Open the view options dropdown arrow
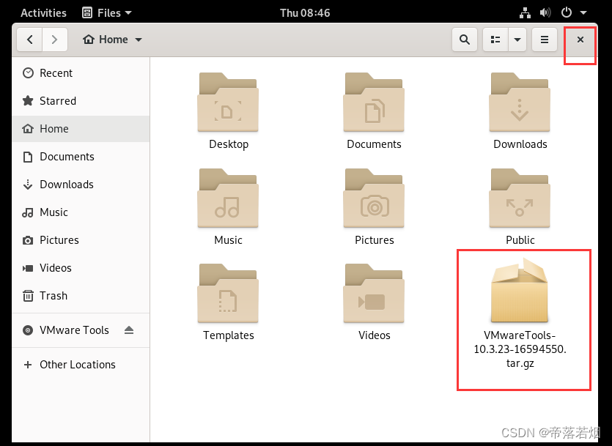The width and height of the screenshot is (612, 446). [517, 40]
